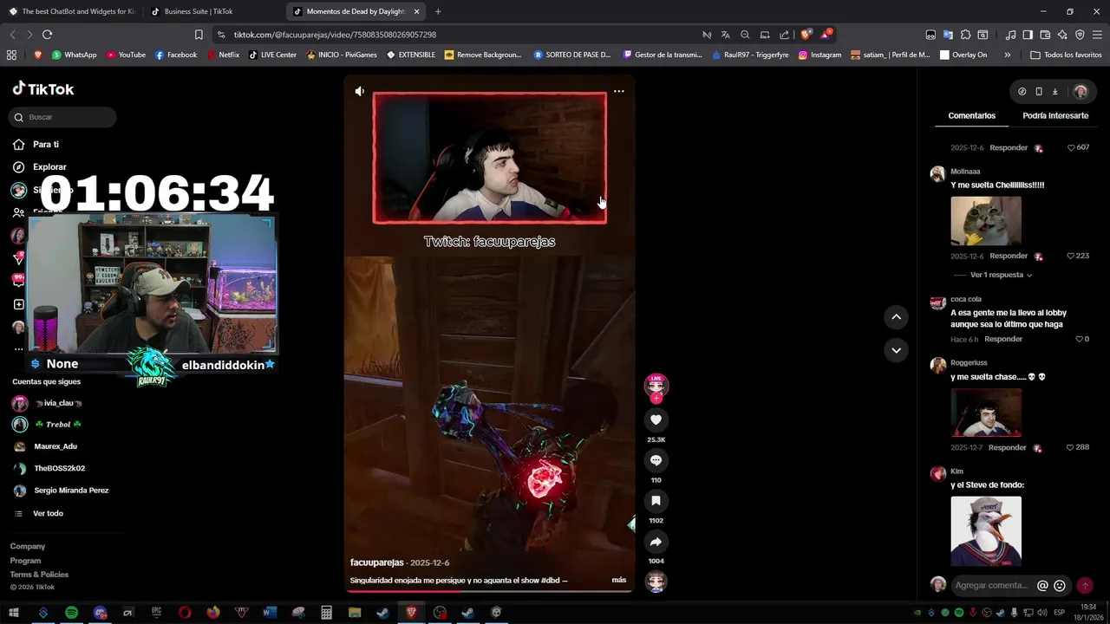The width and height of the screenshot is (1110, 624).
Task: Open the Windows Start menu
Action: 14,613
